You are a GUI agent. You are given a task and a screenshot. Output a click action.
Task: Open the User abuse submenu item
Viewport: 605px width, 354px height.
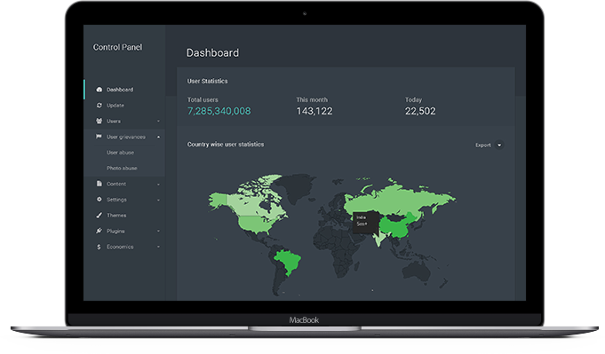[x=121, y=153]
